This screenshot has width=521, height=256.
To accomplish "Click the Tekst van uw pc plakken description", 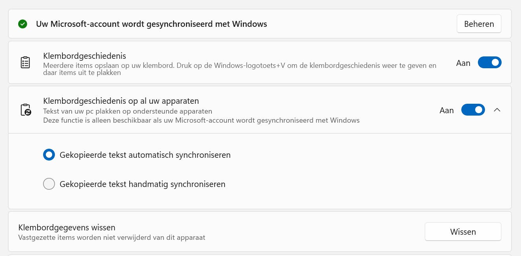I will [128, 111].
